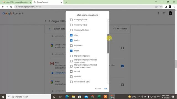Uncheck the Inbox checkbox
This screenshot has height=99, width=177.
coord(71,51)
